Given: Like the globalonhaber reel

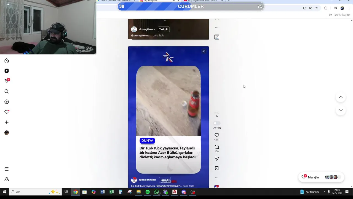Looking at the screenshot, I should point(217,135).
